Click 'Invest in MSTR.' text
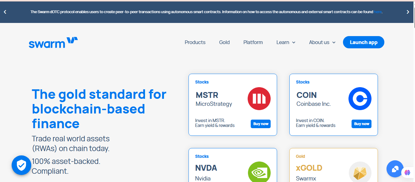Screen dimensions: 415x182 [210, 121]
